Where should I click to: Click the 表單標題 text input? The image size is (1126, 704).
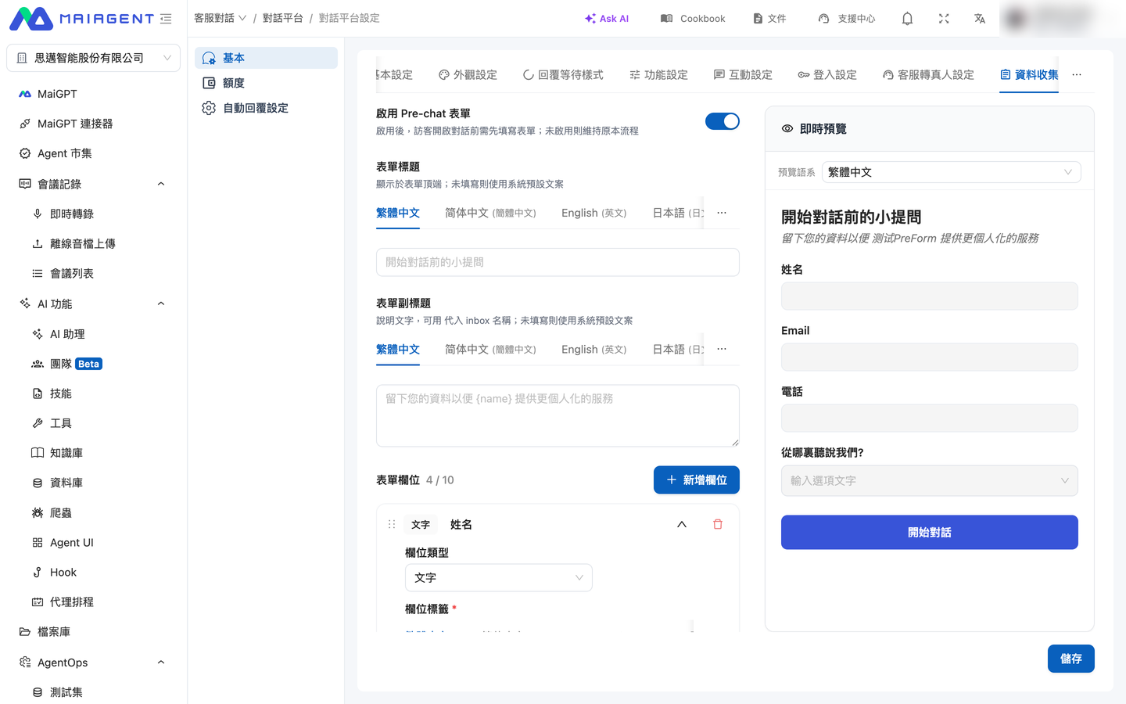point(558,262)
